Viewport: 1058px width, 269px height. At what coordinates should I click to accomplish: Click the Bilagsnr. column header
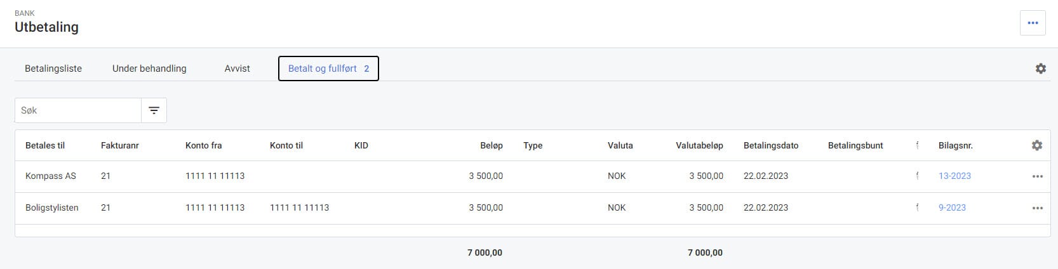(x=955, y=145)
